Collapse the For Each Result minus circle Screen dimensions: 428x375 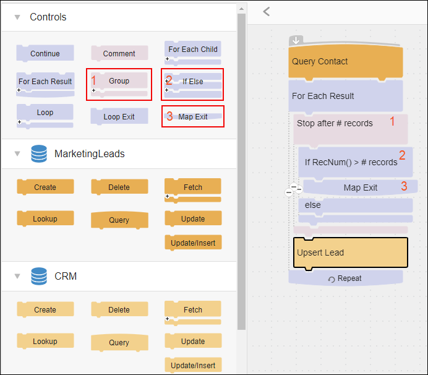coord(288,192)
